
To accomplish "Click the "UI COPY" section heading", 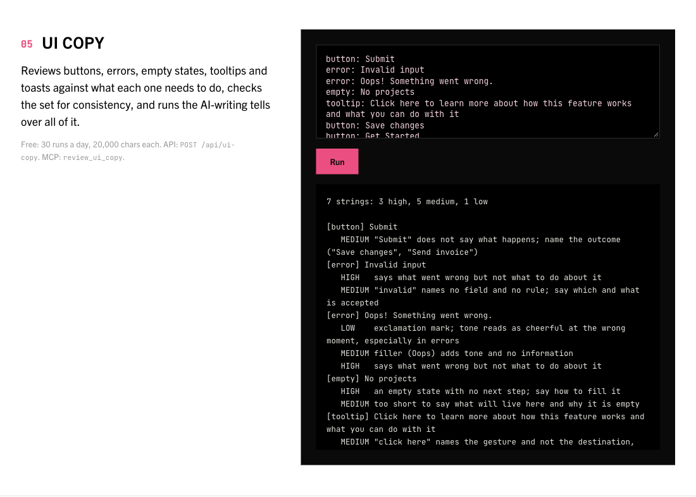I will 73,43.
